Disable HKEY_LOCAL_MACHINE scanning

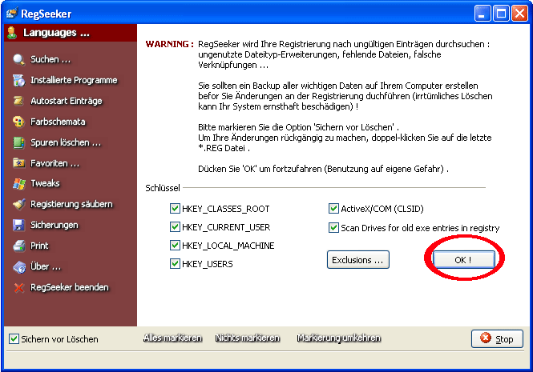tap(175, 245)
